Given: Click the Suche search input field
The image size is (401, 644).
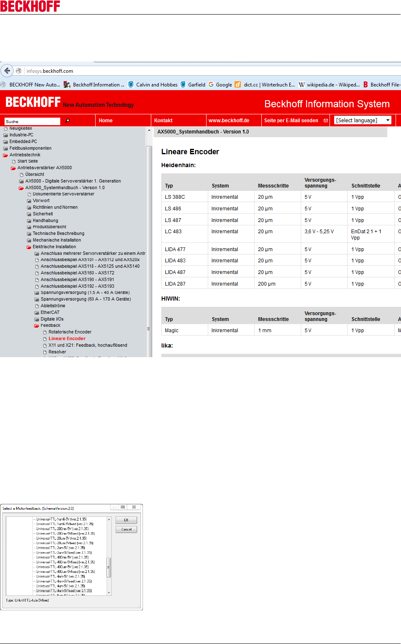Looking at the screenshot, I should [x=32, y=121].
